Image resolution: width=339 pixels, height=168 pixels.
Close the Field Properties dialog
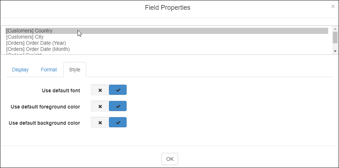(x=333, y=6)
